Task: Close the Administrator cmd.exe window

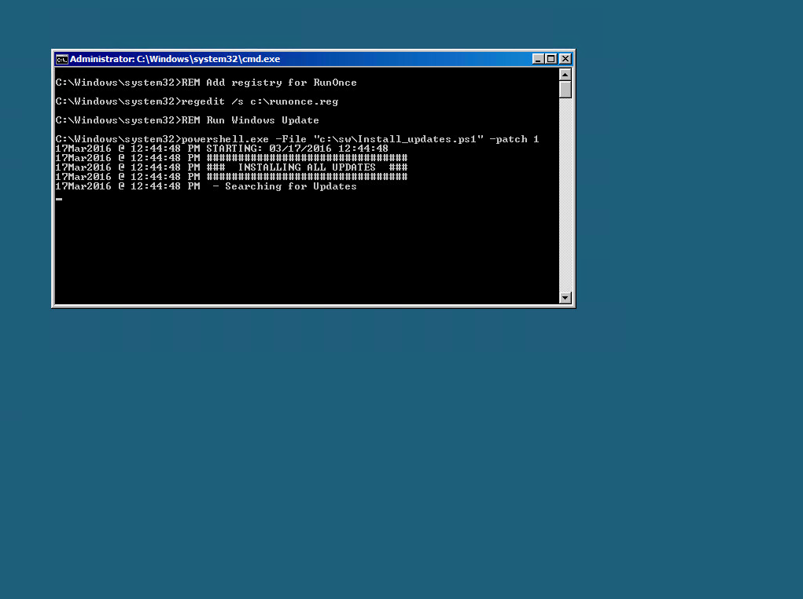Action: pos(565,59)
